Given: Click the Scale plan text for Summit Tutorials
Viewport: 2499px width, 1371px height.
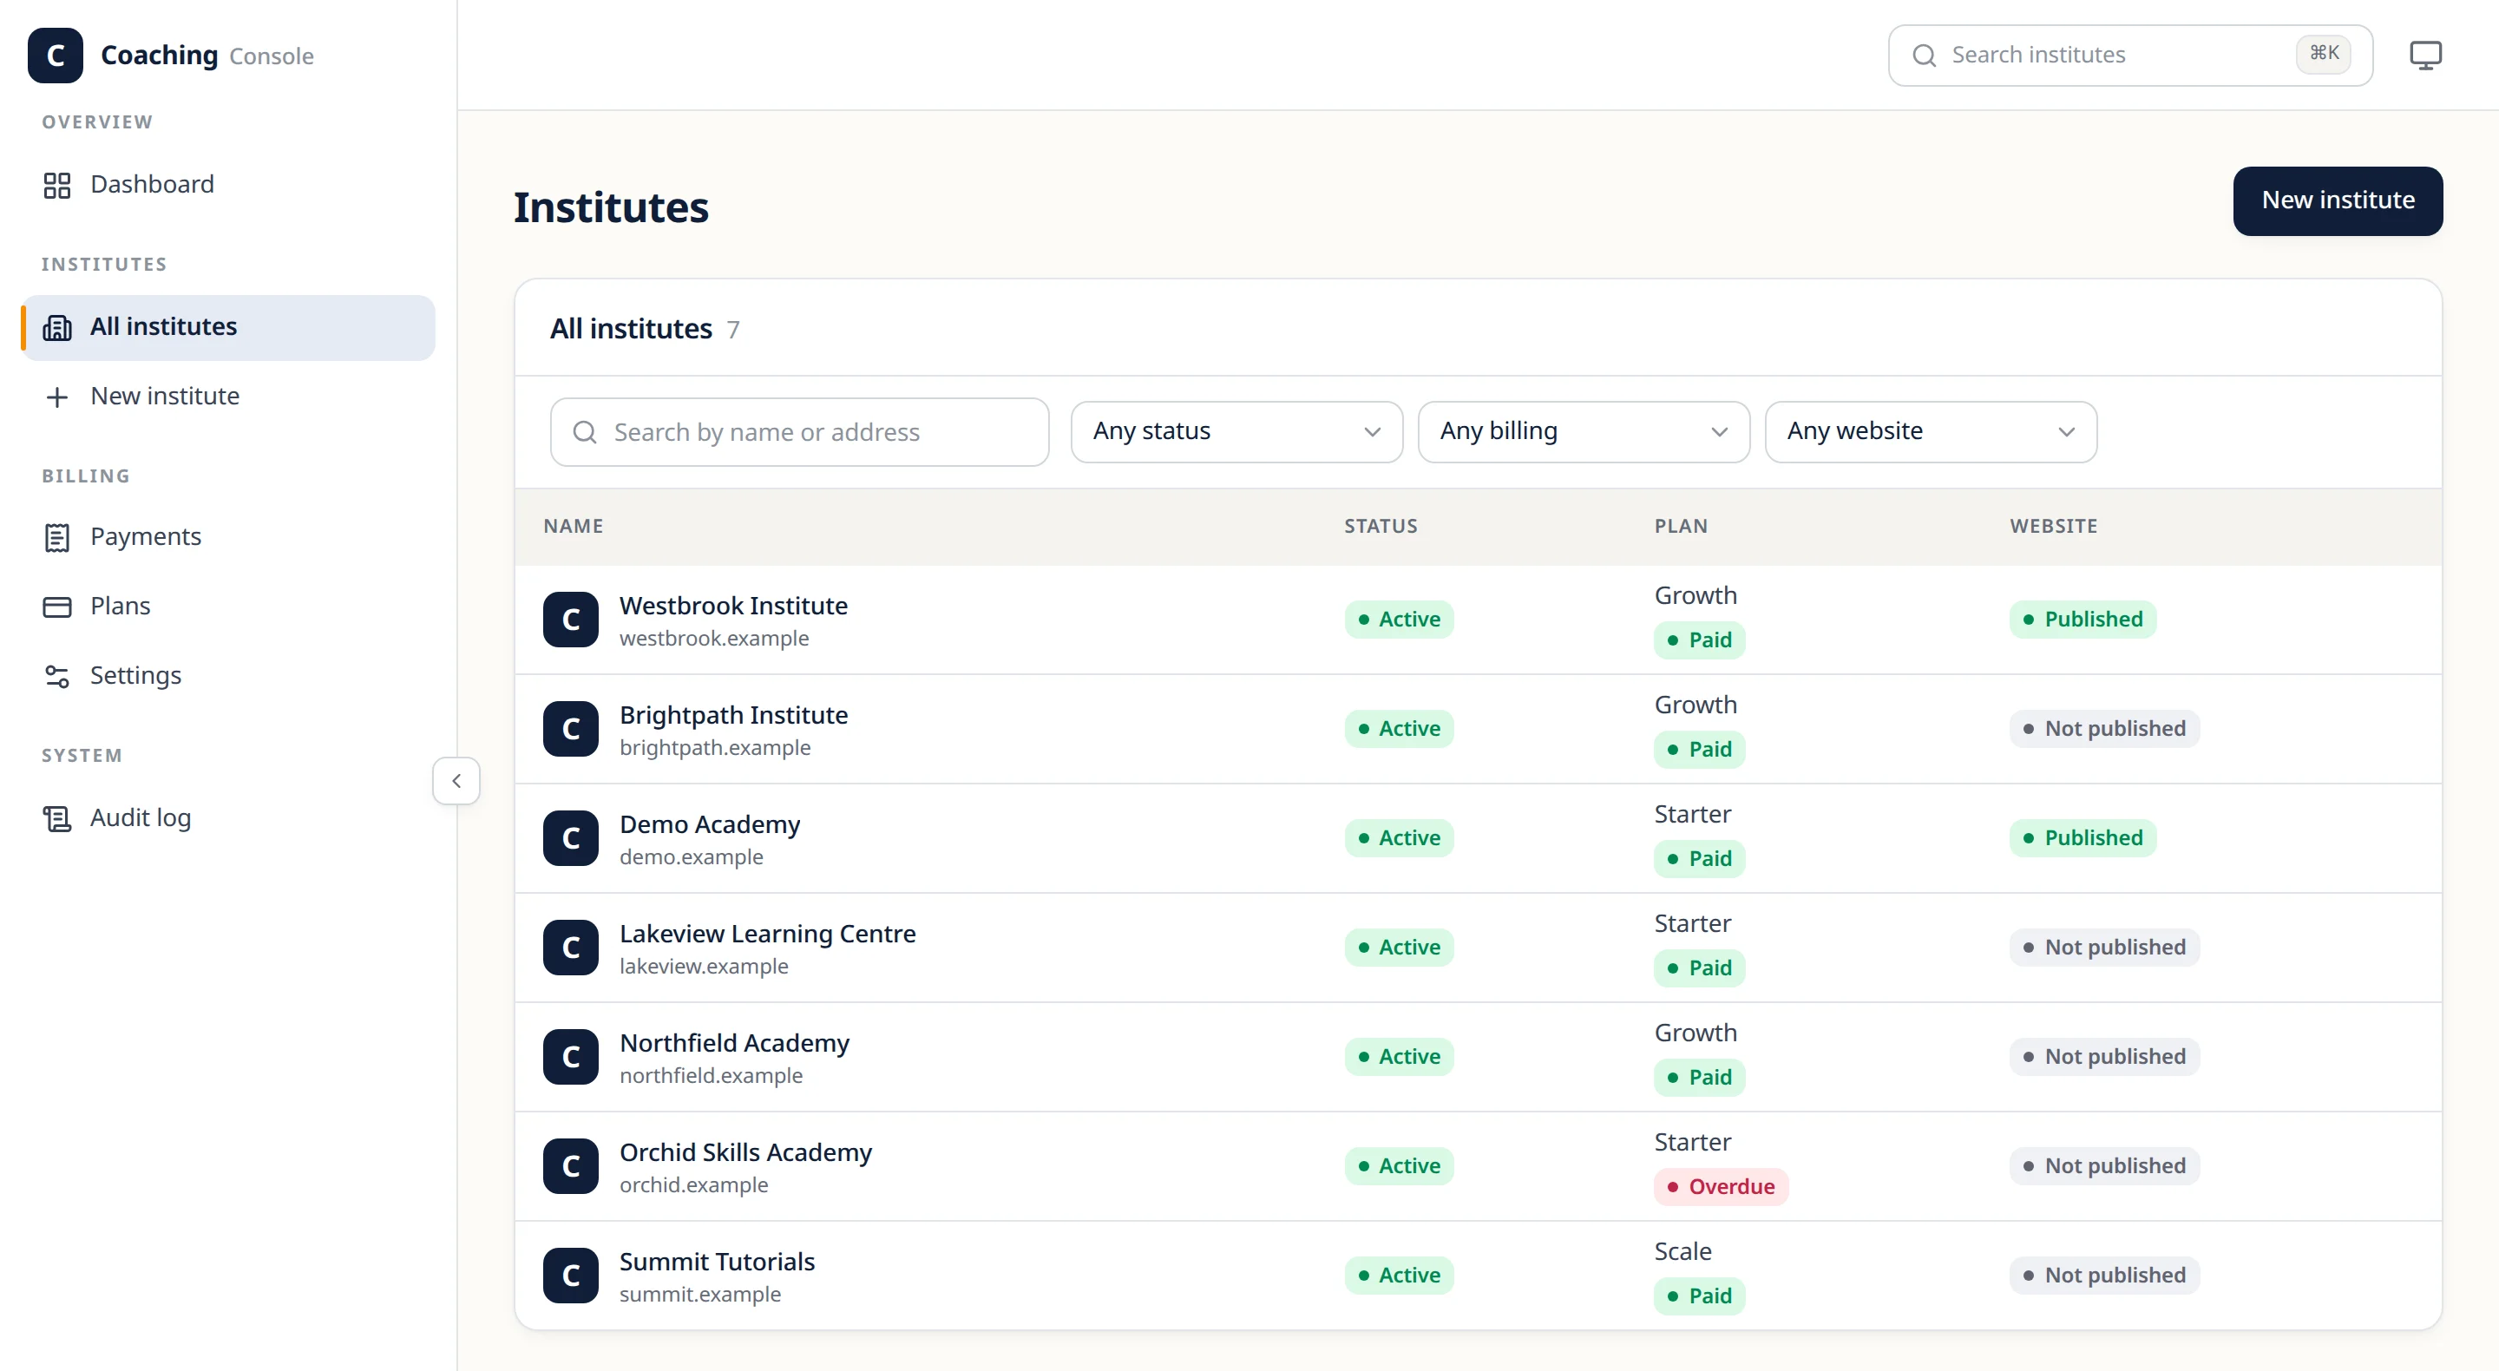Looking at the screenshot, I should pyautogui.click(x=1683, y=1253).
